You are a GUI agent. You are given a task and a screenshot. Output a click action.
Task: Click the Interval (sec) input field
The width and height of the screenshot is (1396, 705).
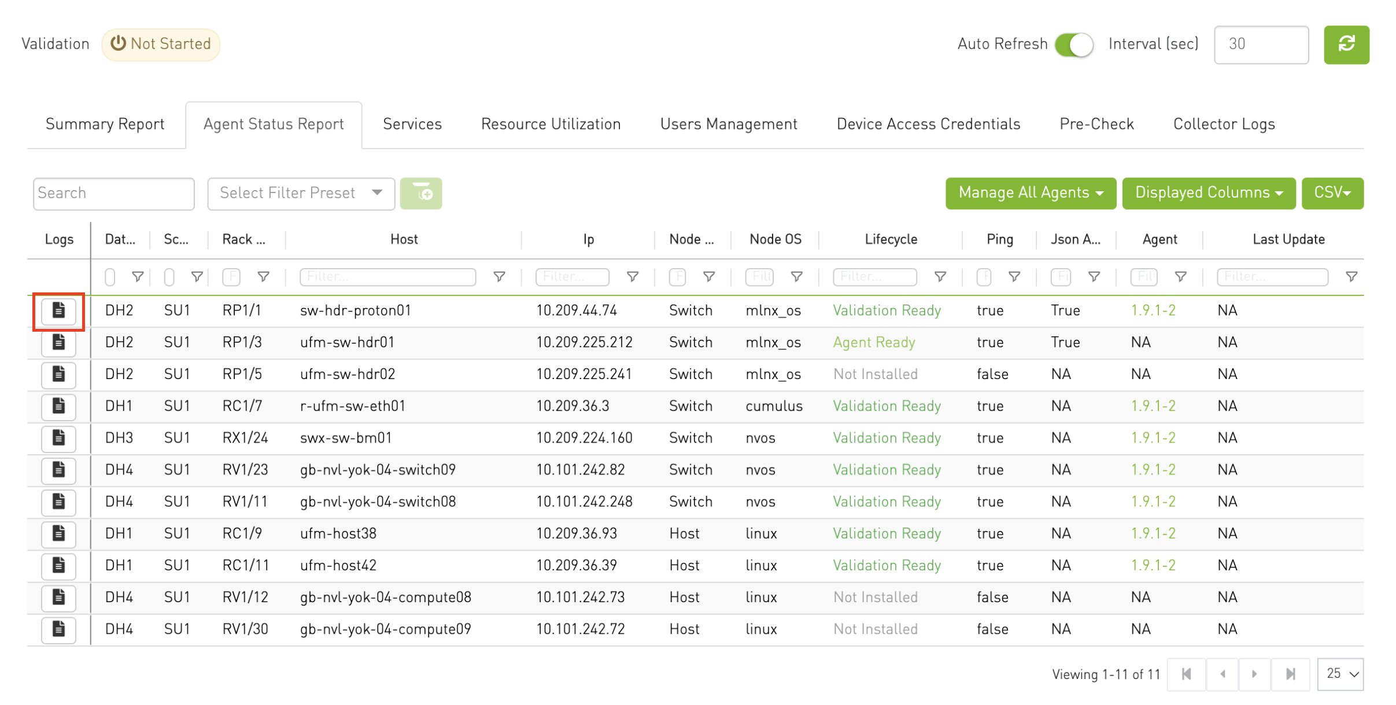tap(1261, 44)
